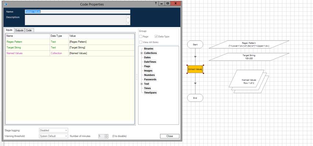This screenshot has width=313, height=146.
Task: Increase the Number of minutes spinner
Action: (x=106, y=135)
